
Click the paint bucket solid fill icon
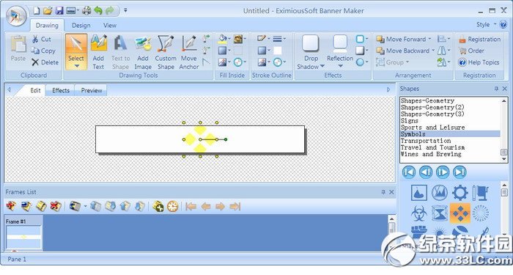tap(223, 39)
